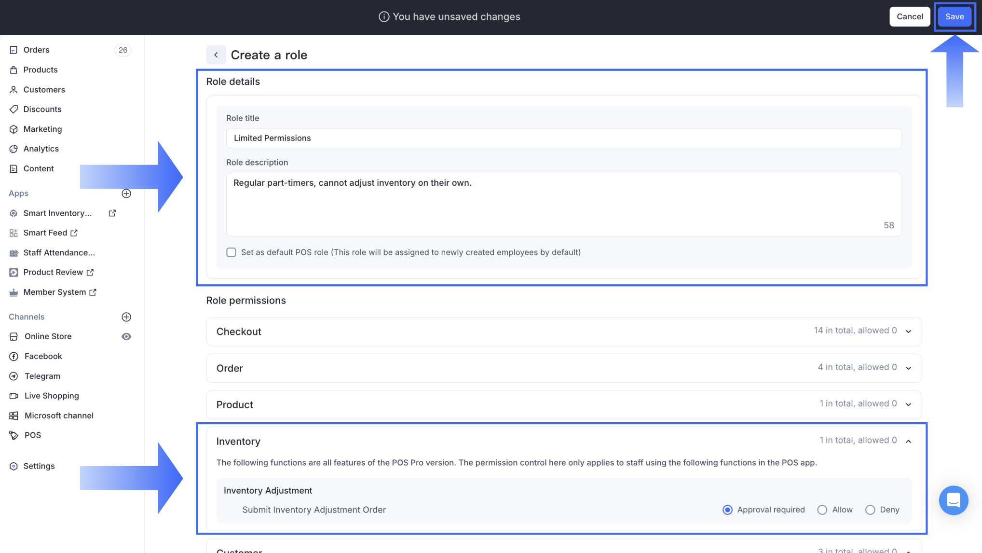982x553 pixels.
Task: Click the Analytics chart icon
Action: tap(14, 149)
